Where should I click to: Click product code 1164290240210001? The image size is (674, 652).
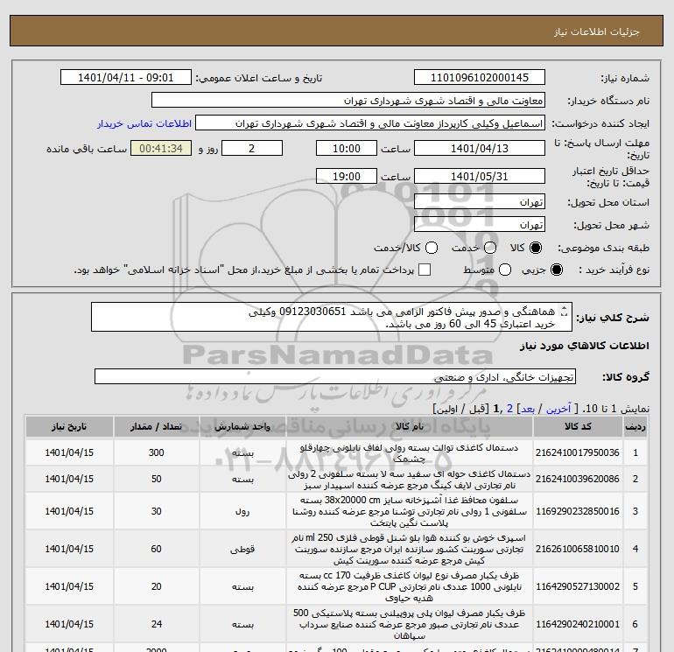pyautogui.click(x=578, y=624)
